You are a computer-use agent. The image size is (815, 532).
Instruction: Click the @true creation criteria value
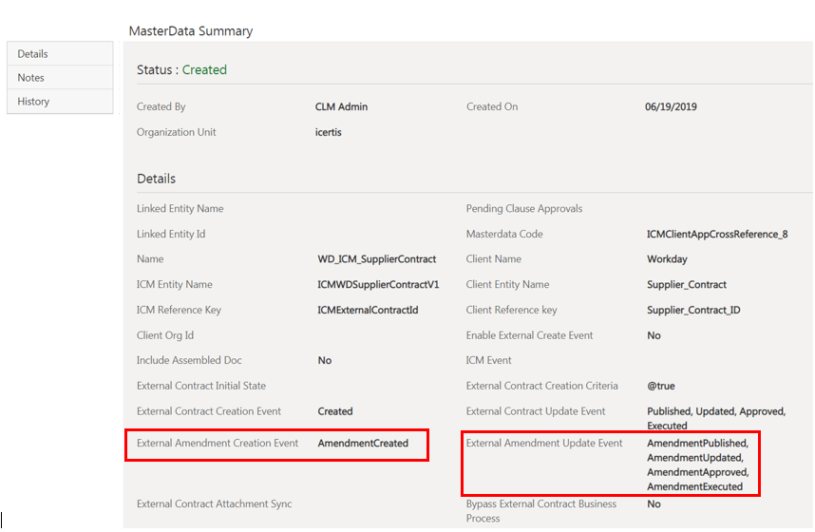click(660, 386)
